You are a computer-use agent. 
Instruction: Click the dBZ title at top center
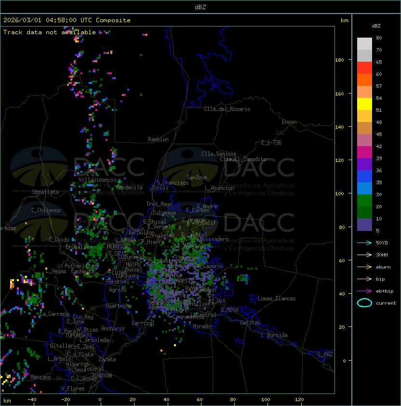(x=200, y=7)
